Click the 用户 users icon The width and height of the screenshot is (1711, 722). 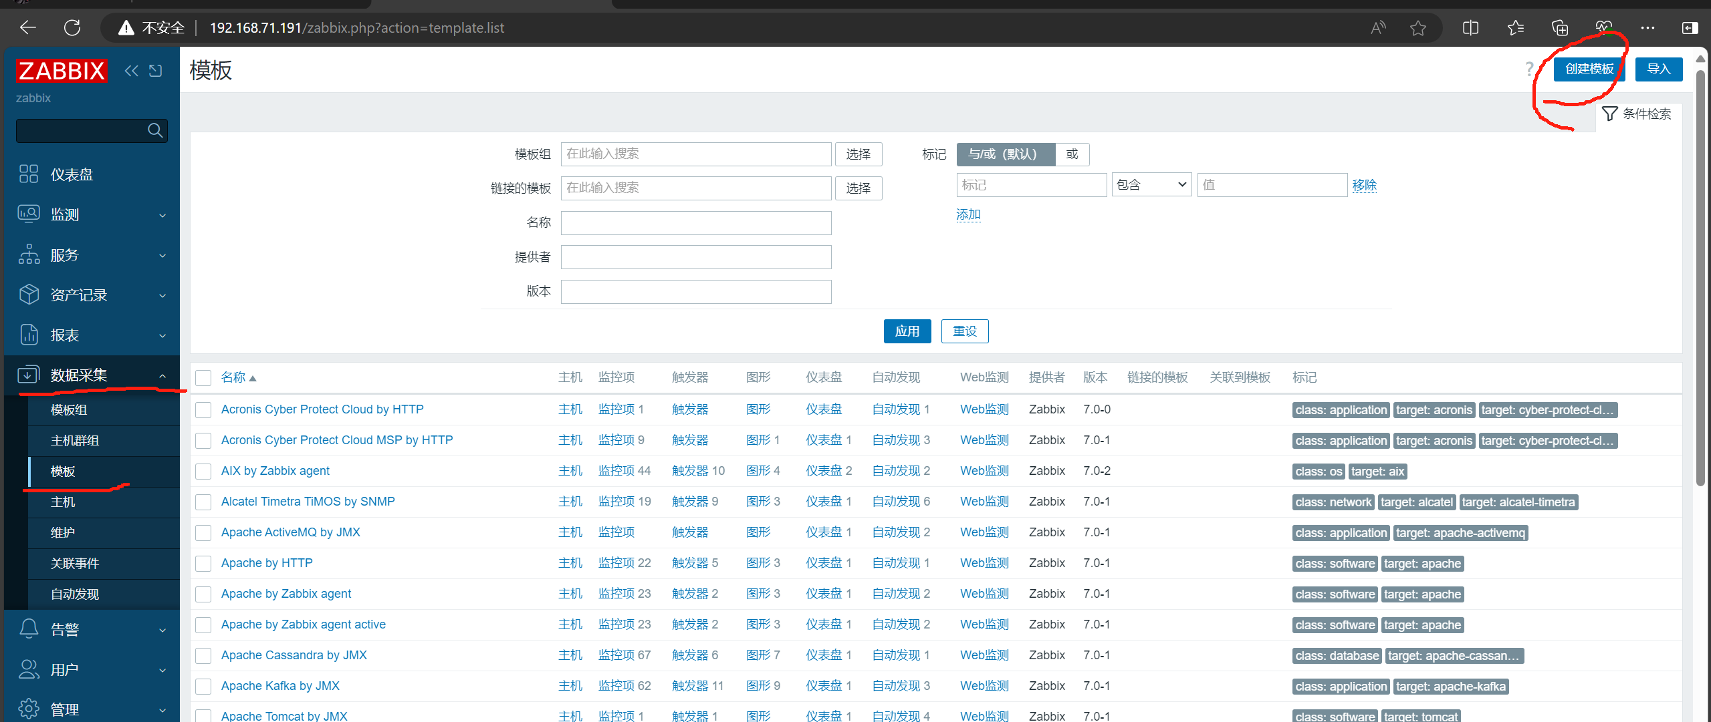tap(29, 669)
